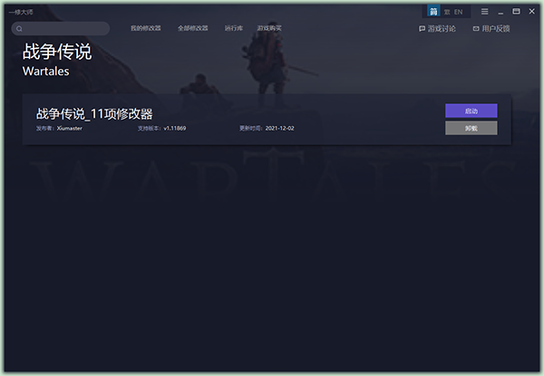Switch to the 运行库 tab

point(234,28)
